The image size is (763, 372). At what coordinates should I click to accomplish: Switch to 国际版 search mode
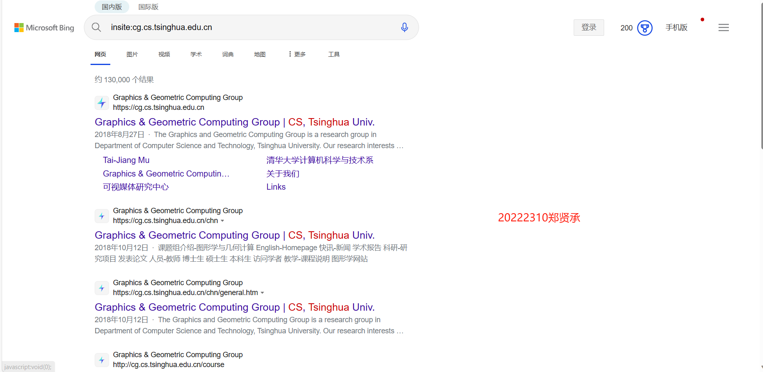click(148, 7)
